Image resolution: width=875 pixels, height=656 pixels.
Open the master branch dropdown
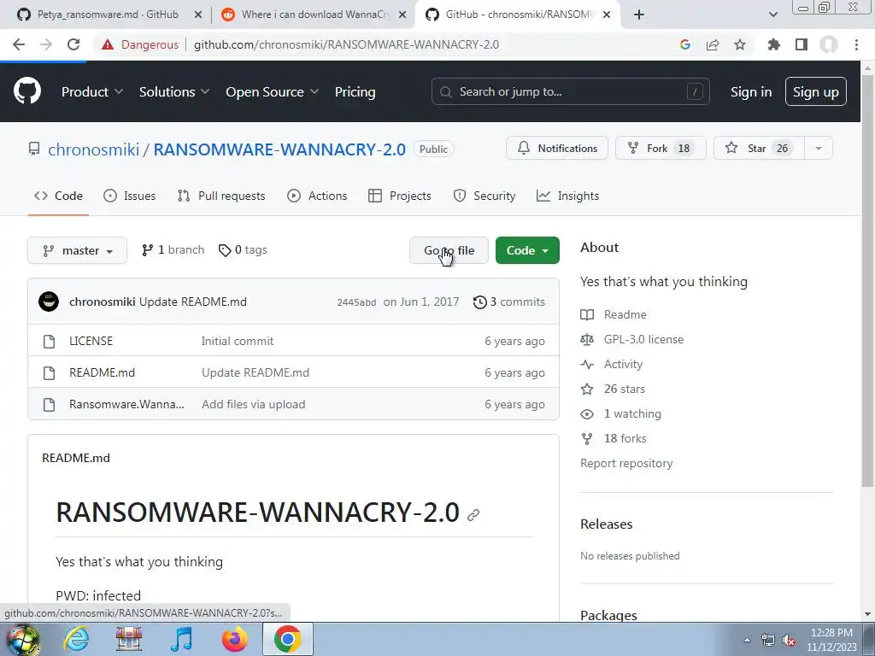click(x=78, y=250)
